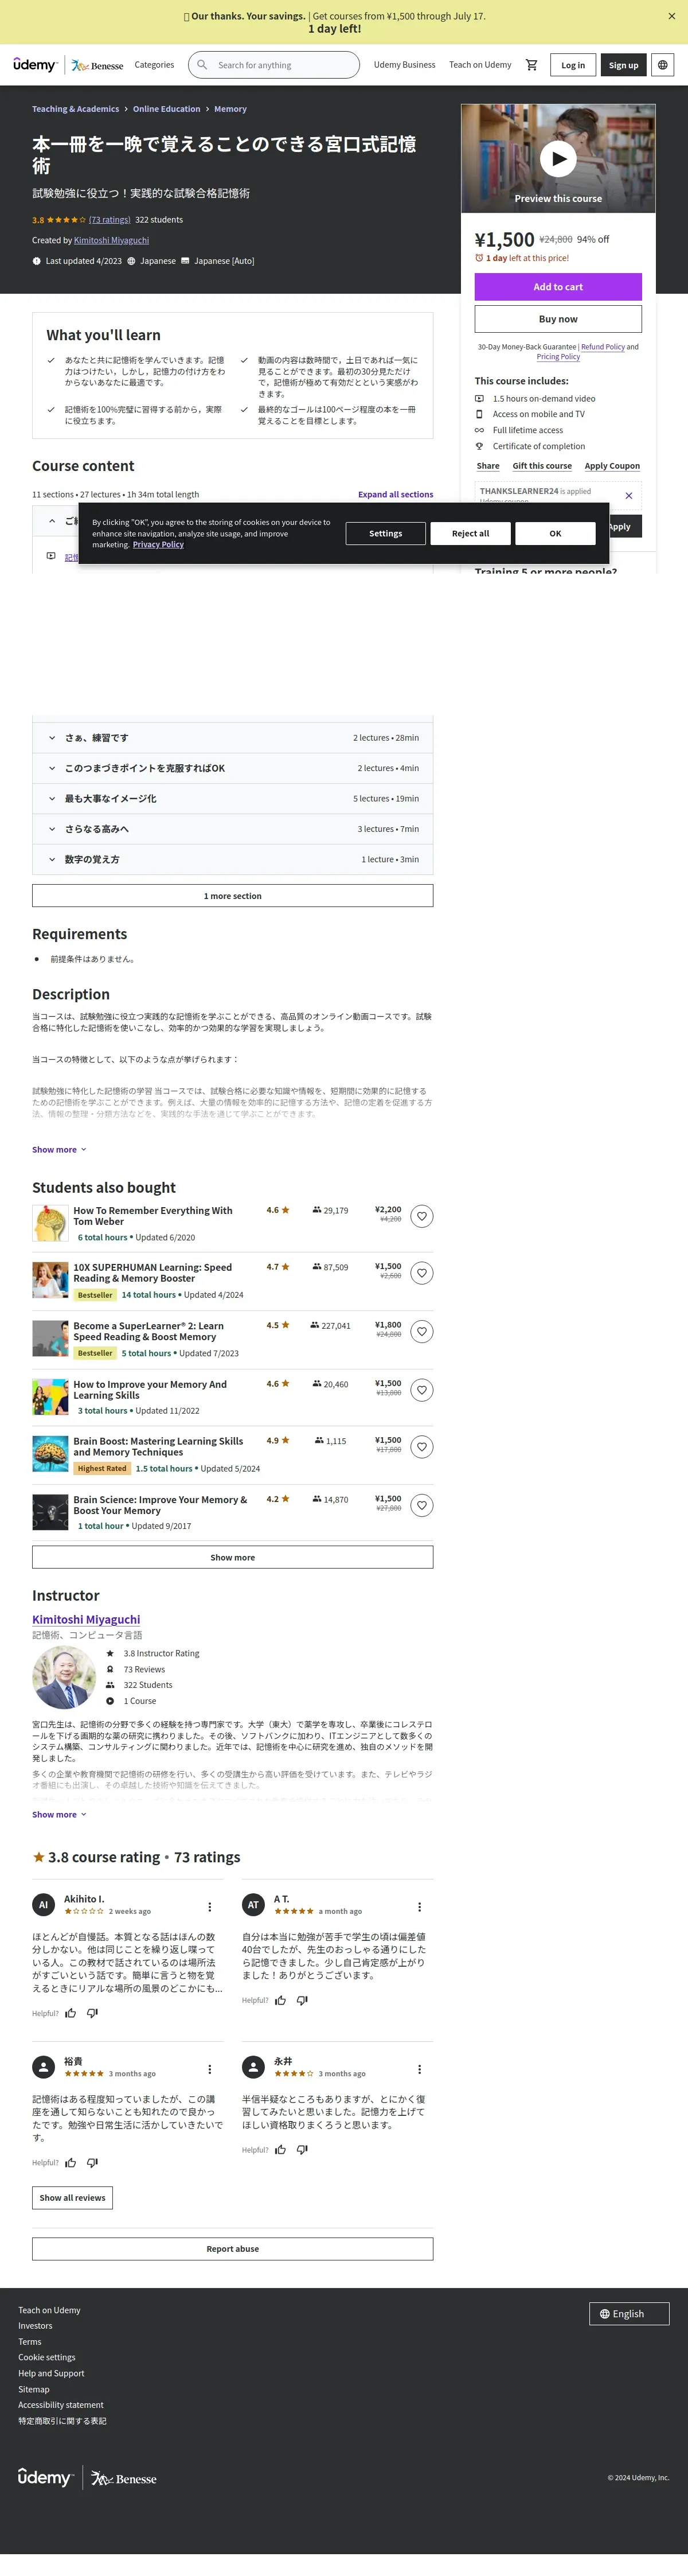Open Udemy Business link in header
The image size is (688, 2576).
click(404, 65)
